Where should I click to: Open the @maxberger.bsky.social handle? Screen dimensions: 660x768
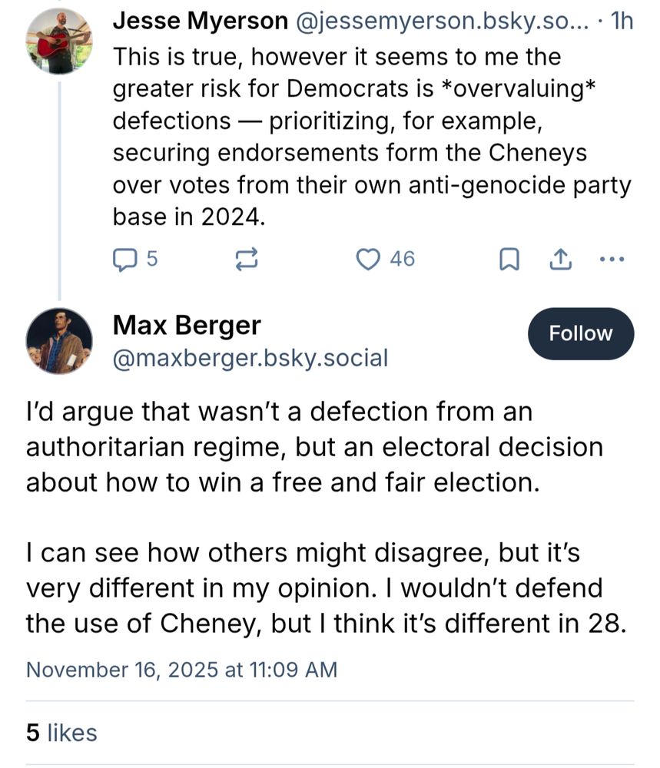click(250, 357)
